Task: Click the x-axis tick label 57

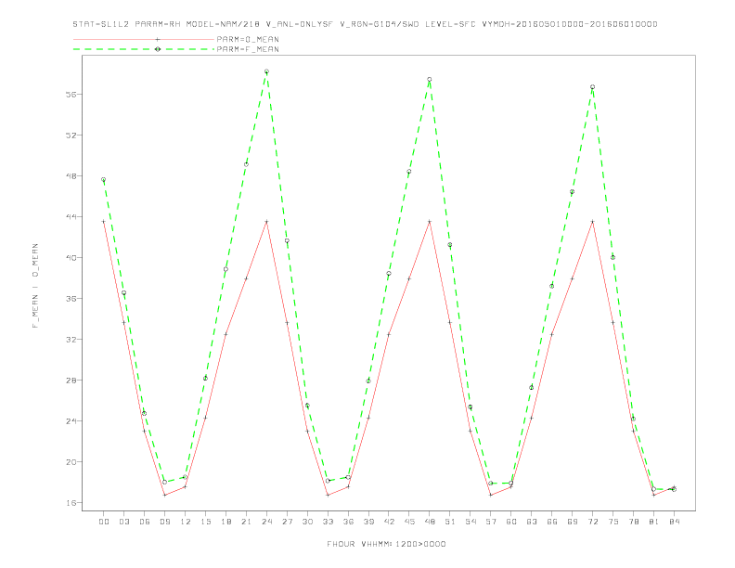Action: click(491, 522)
